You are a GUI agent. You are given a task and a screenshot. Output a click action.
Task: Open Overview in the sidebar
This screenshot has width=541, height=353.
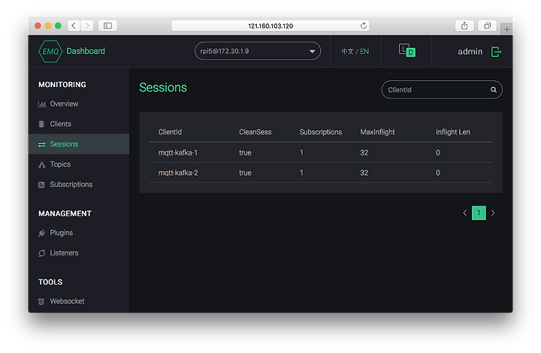click(x=64, y=104)
